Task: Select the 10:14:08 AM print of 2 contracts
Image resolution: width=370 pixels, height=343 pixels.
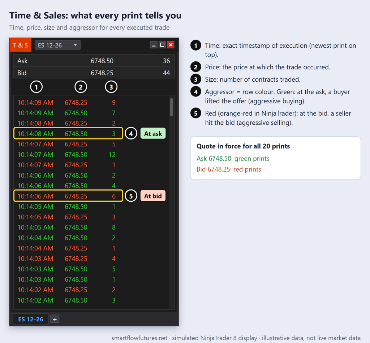Action: pos(66,123)
